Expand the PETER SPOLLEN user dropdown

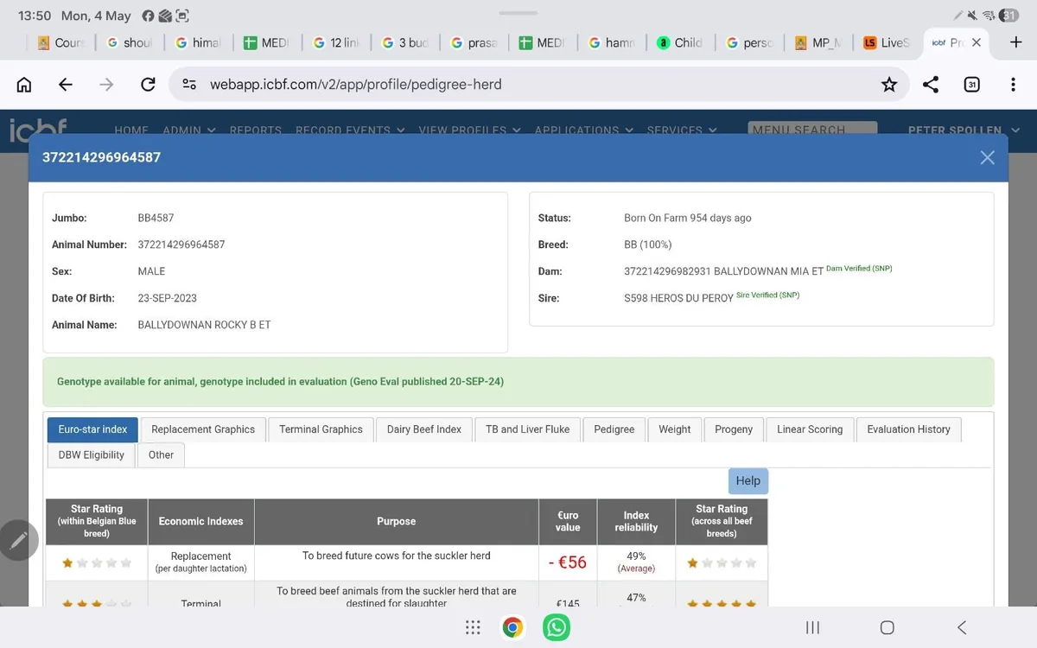(964, 130)
